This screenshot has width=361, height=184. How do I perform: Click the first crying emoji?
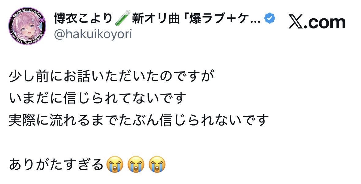115,164
